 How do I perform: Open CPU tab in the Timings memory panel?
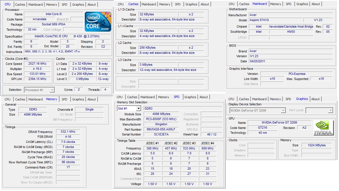click(8, 100)
